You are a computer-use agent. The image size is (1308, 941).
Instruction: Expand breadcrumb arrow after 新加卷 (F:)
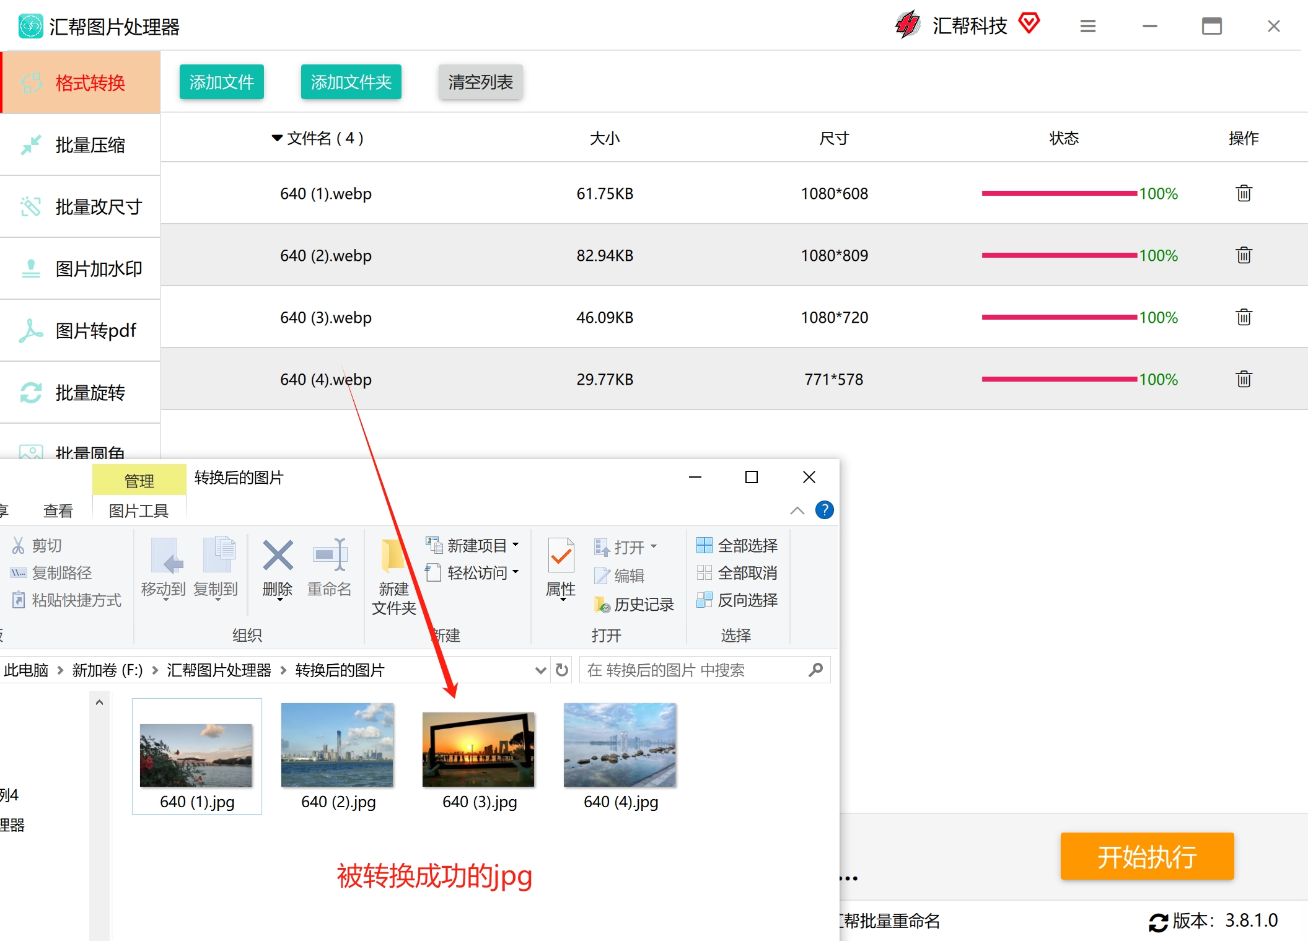155,670
